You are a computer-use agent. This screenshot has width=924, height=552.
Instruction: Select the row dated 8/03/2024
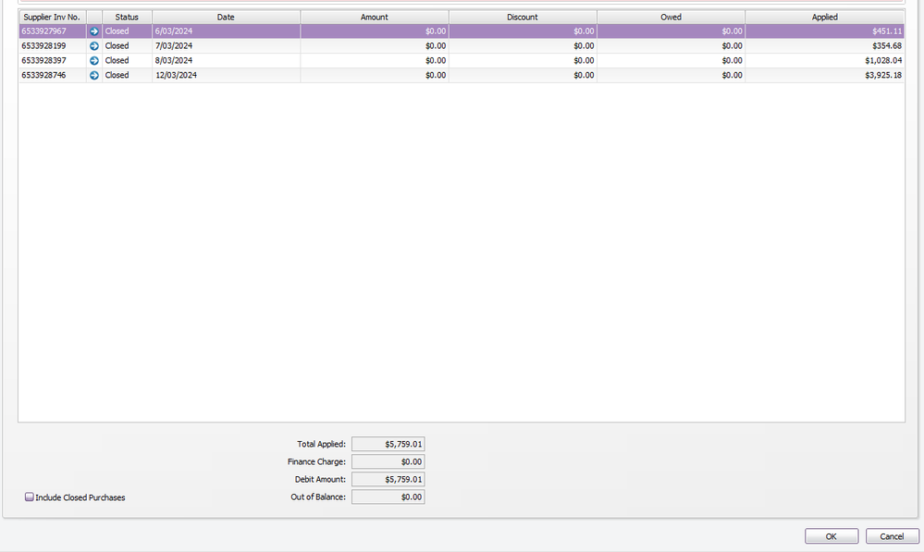click(226, 61)
